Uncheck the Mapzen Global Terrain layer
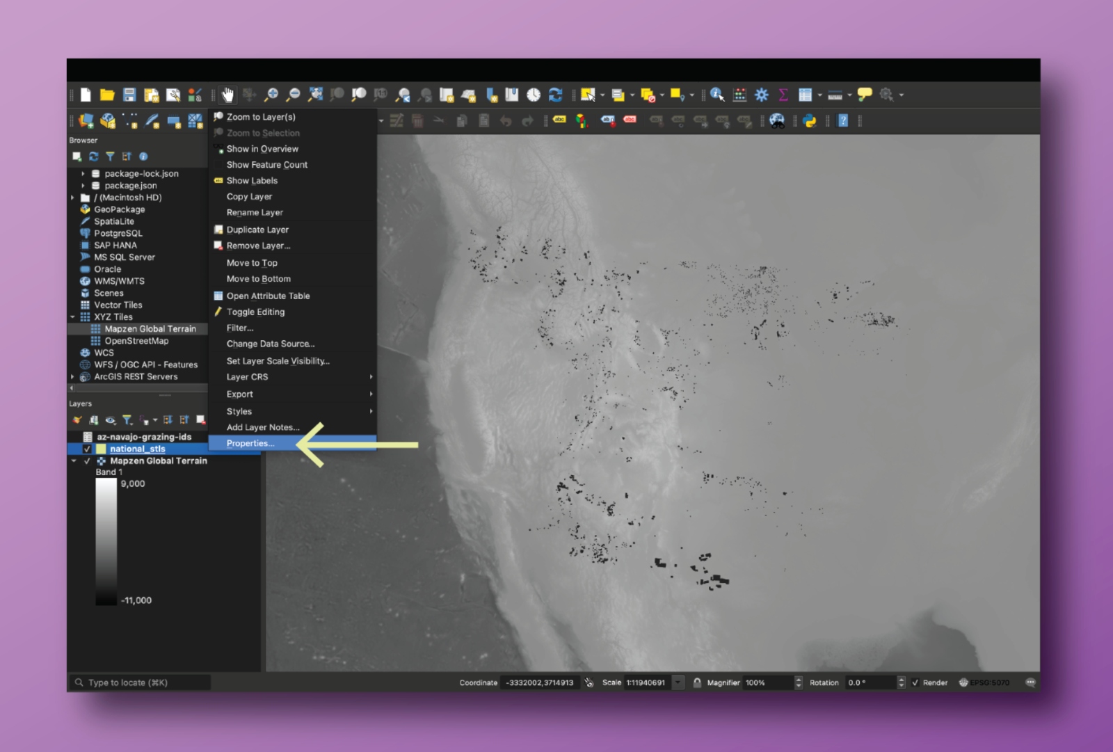The height and width of the screenshot is (752, 1113). pos(87,461)
